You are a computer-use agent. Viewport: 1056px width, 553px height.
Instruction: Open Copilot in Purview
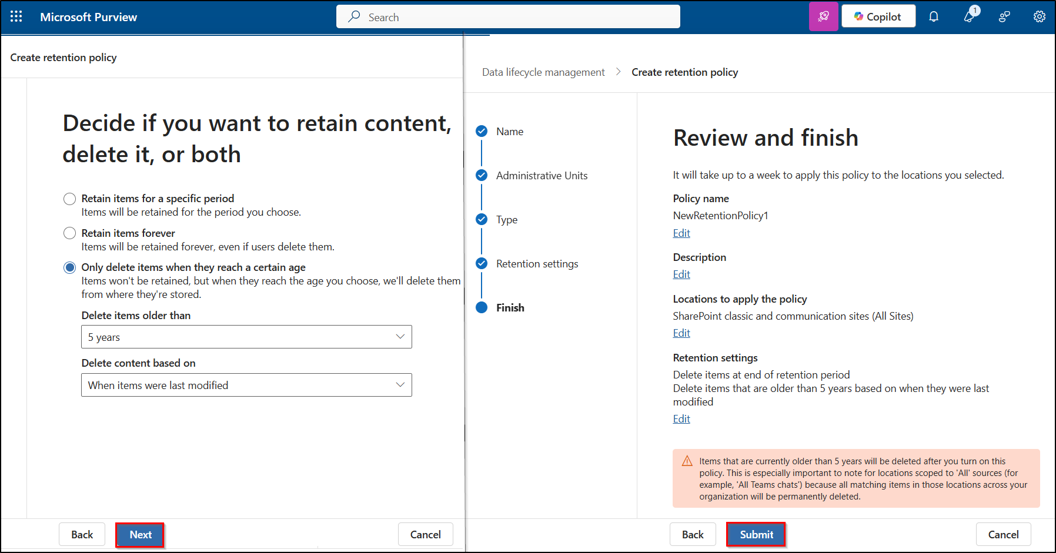pyautogui.click(x=878, y=16)
